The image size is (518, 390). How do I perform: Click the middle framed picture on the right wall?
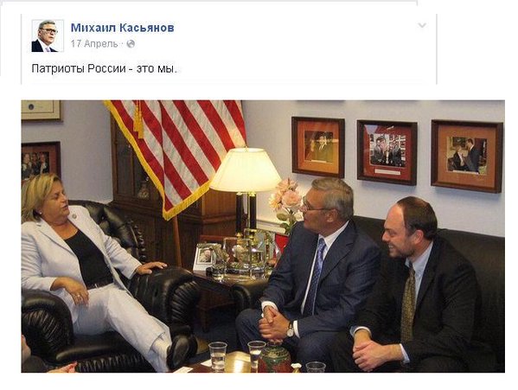coord(387,152)
